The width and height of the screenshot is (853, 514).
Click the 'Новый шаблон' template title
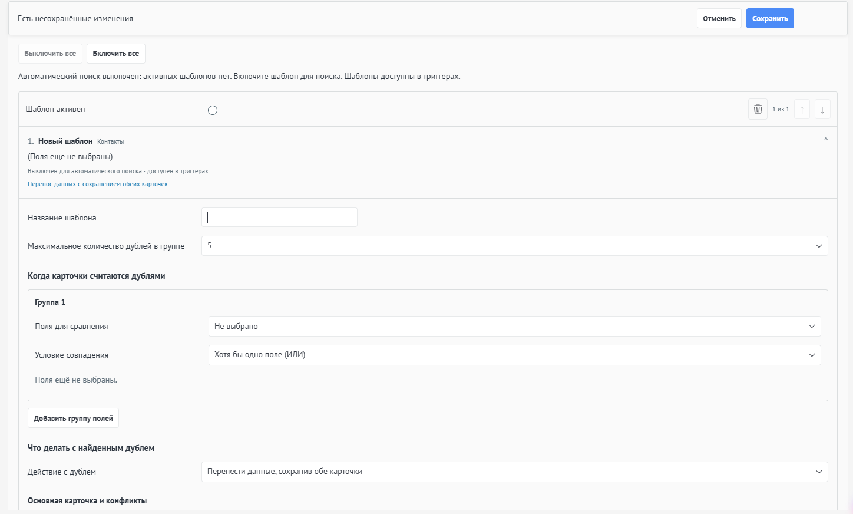65,141
